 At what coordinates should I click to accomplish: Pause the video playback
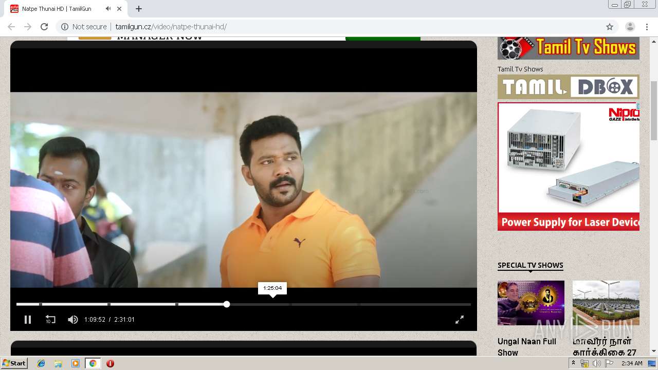click(x=28, y=320)
